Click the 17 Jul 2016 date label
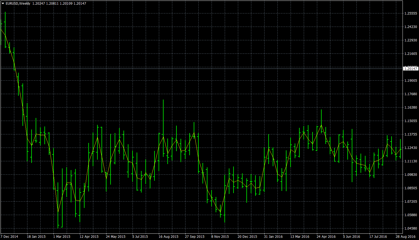The width and height of the screenshot is (419, 240). [x=378, y=236]
